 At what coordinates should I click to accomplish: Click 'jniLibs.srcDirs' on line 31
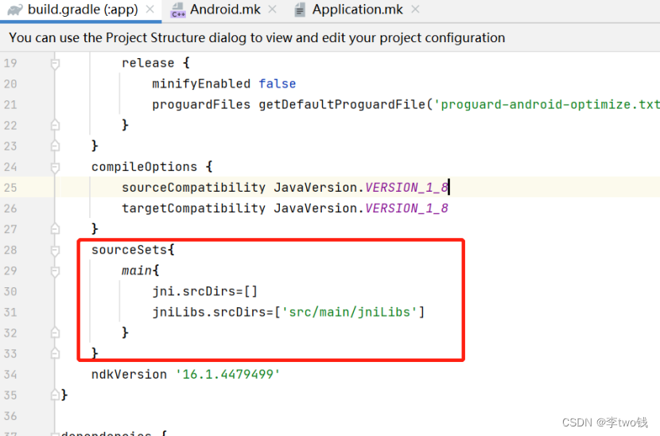(209, 312)
